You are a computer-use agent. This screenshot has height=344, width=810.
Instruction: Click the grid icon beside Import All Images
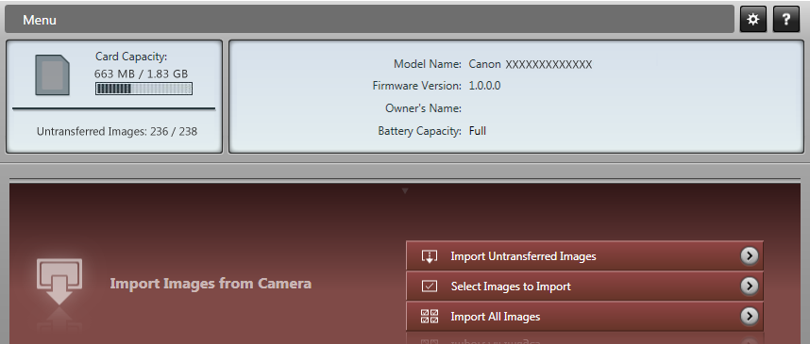pyautogui.click(x=430, y=316)
